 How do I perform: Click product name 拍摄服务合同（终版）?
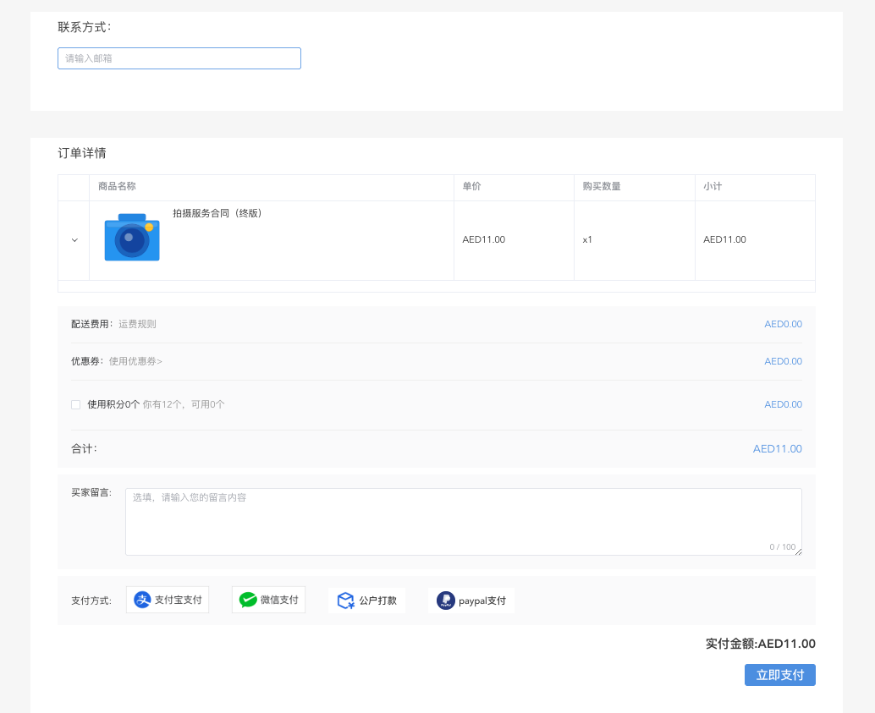pyautogui.click(x=217, y=213)
